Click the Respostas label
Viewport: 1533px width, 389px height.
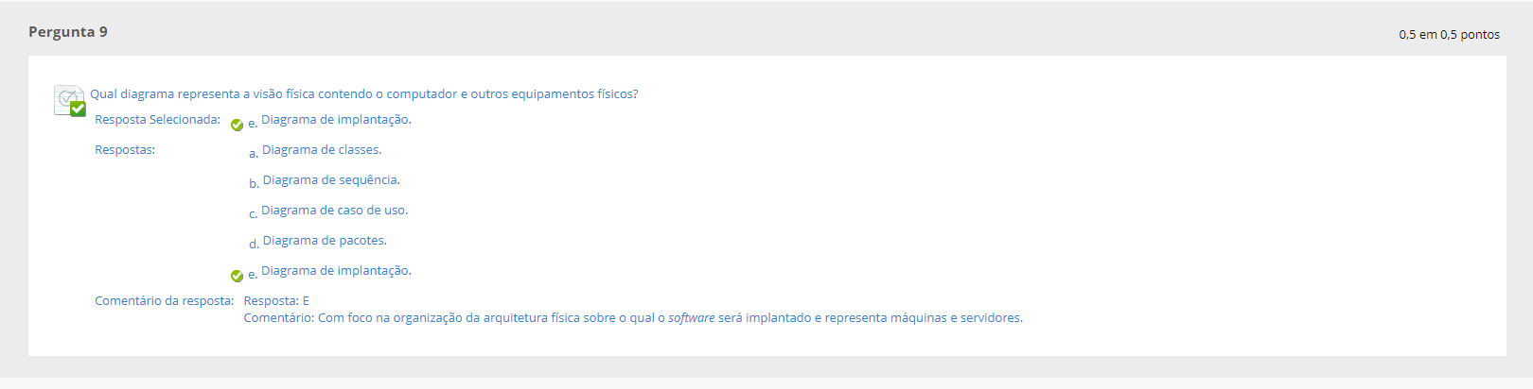tap(125, 150)
